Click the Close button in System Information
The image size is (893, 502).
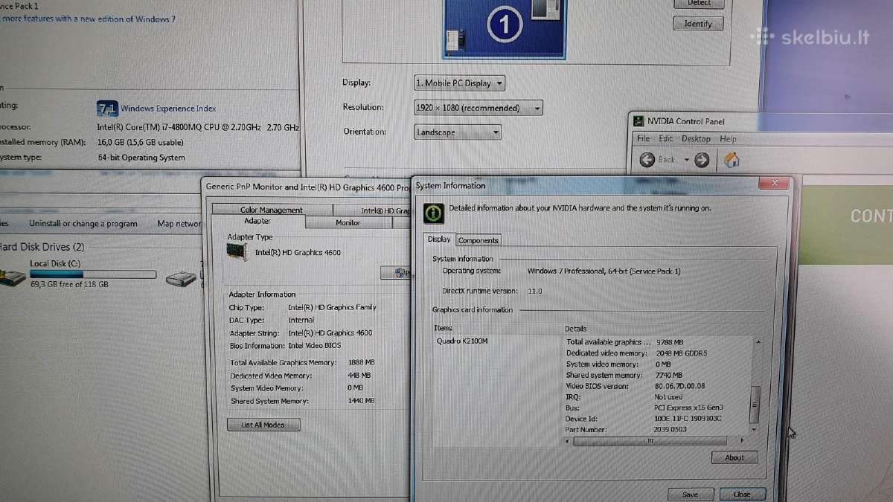(x=741, y=495)
